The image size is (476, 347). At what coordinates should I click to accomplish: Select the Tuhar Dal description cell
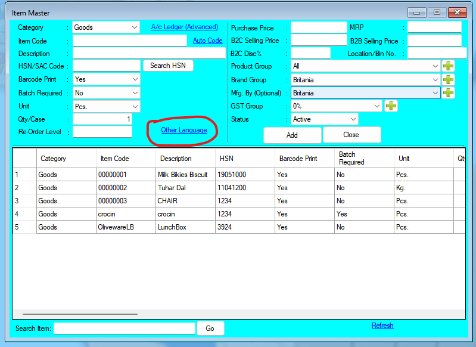point(185,188)
